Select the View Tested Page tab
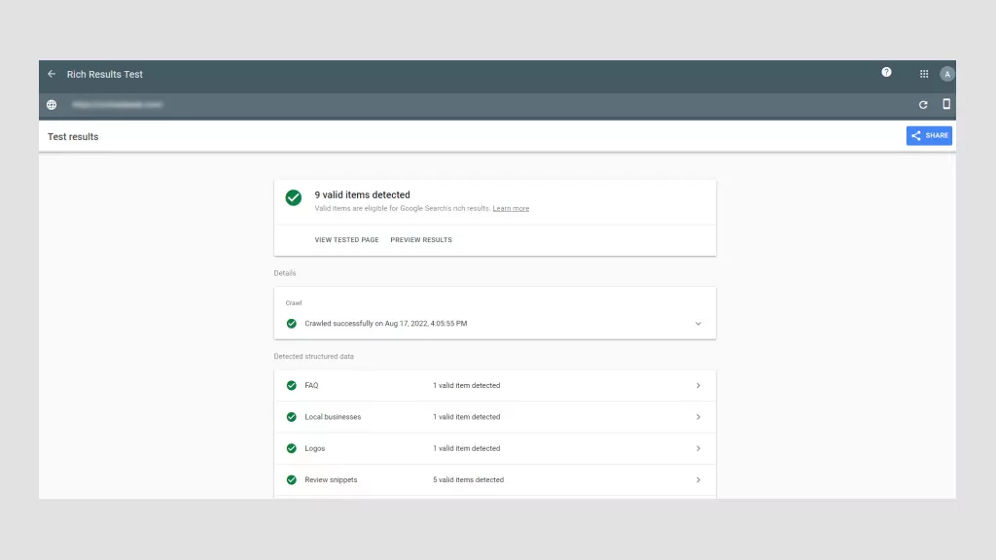 pyautogui.click(x=346, y=240)
